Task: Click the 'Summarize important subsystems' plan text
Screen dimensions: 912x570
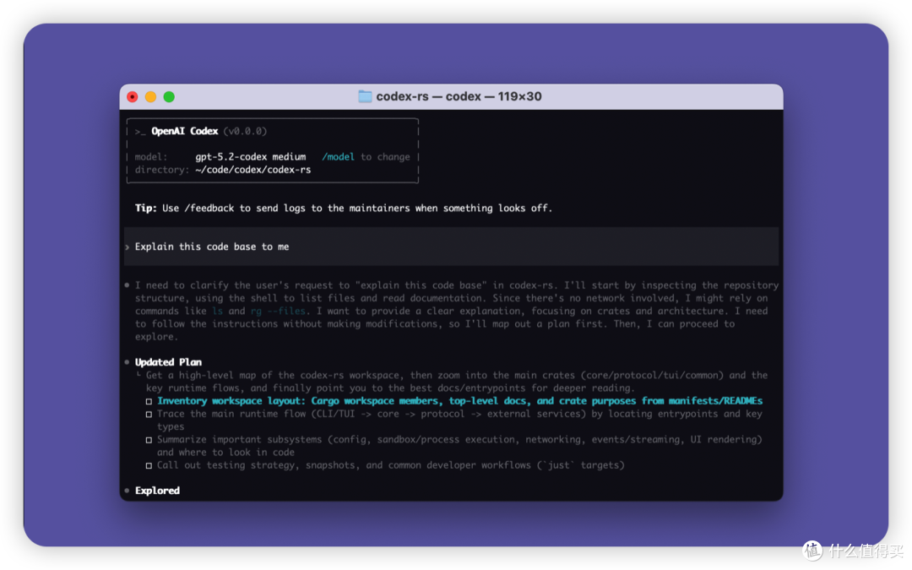Action: pyautogui.click(x=459, y=446)
